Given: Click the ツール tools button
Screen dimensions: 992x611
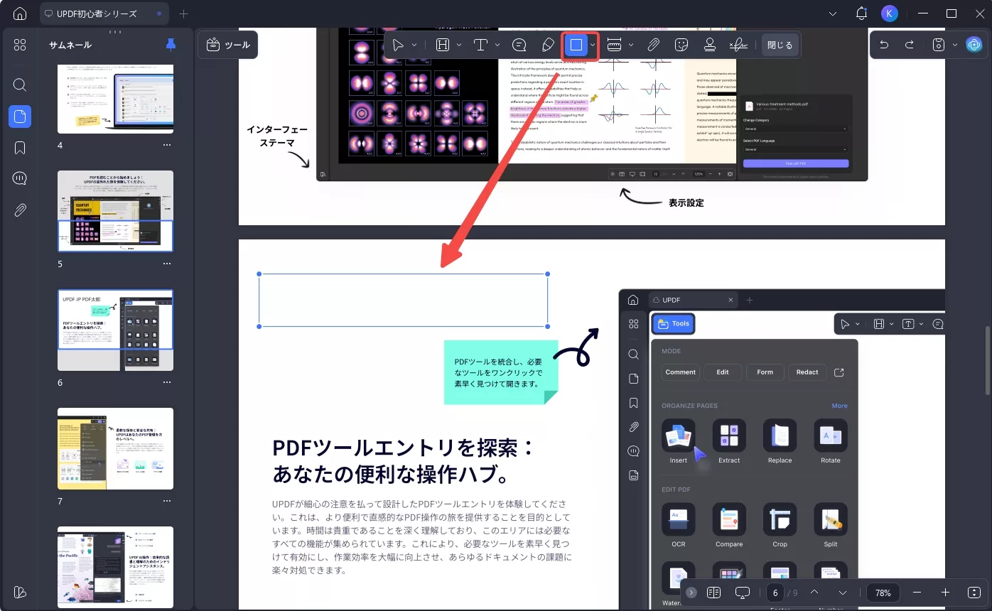Looking at the screenshot, I should coord(228,45).
